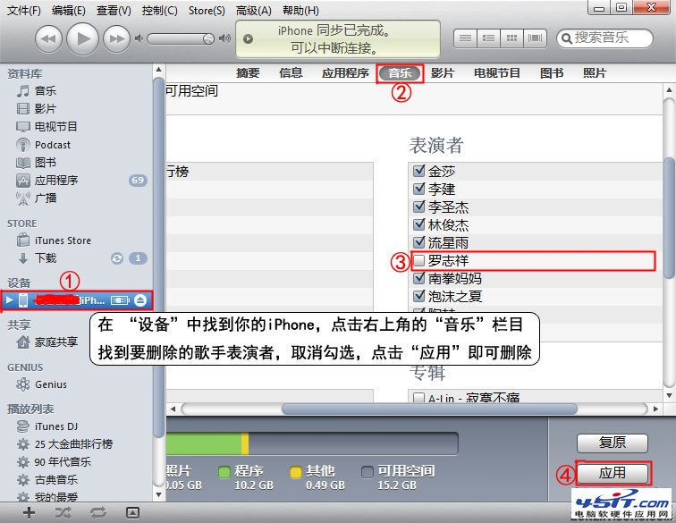Uncheck the 泡沫之夏 artist checkbox
Image resolution: width=676 pixels, height=523 pixels.
coord(419,296)
